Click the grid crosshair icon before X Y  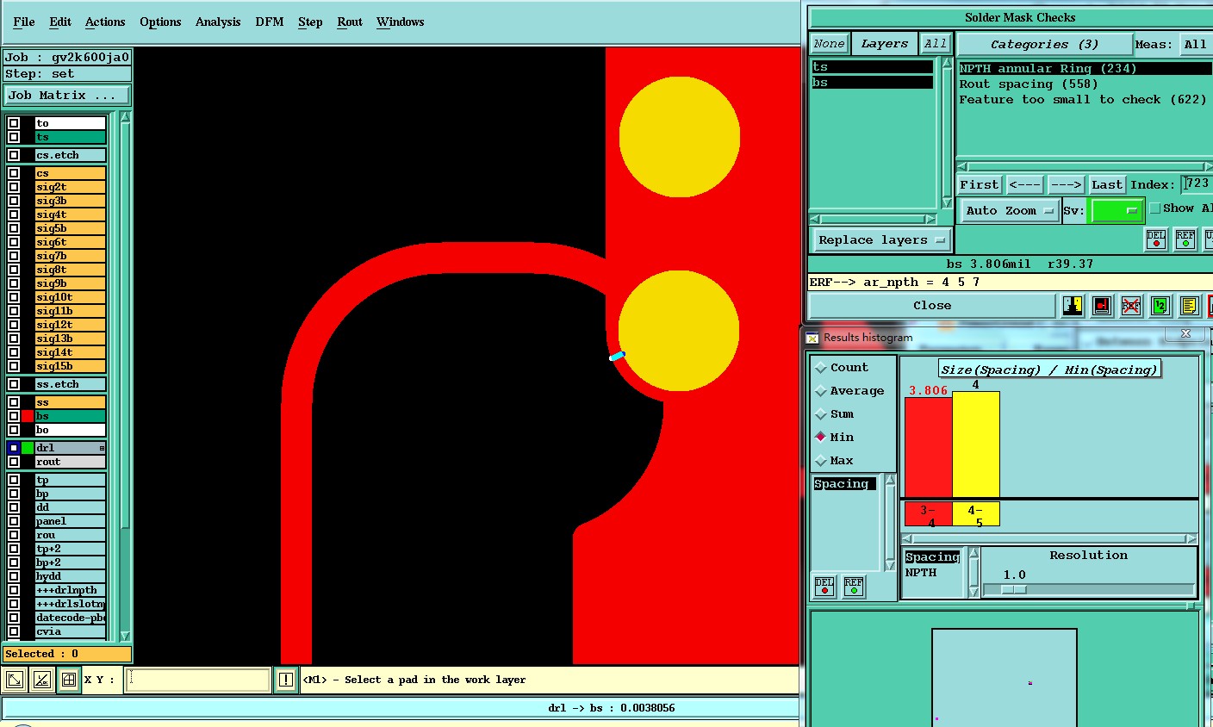click(69, 680)
